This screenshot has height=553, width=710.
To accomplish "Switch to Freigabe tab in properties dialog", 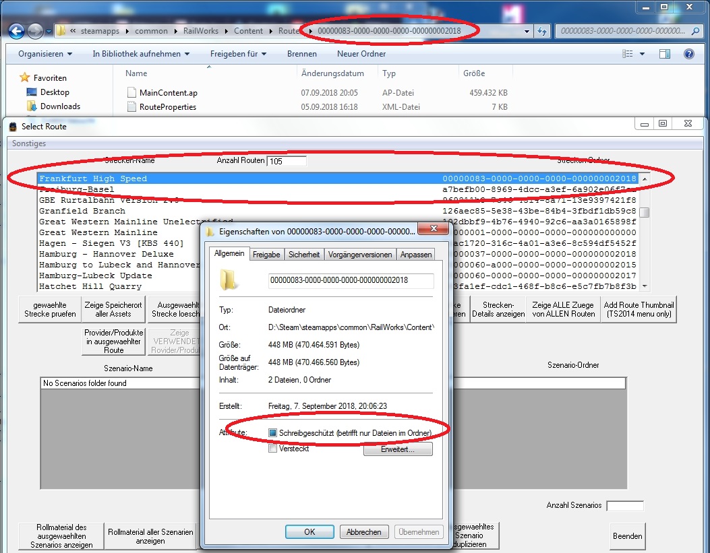I will pos(266,255).
